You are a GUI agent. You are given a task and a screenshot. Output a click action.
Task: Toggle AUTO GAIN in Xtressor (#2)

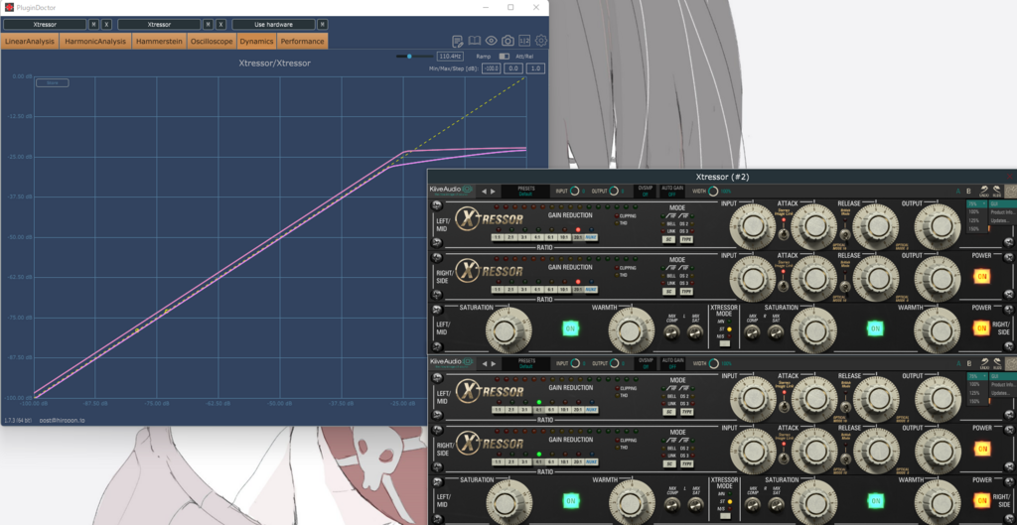pos(672,192)
